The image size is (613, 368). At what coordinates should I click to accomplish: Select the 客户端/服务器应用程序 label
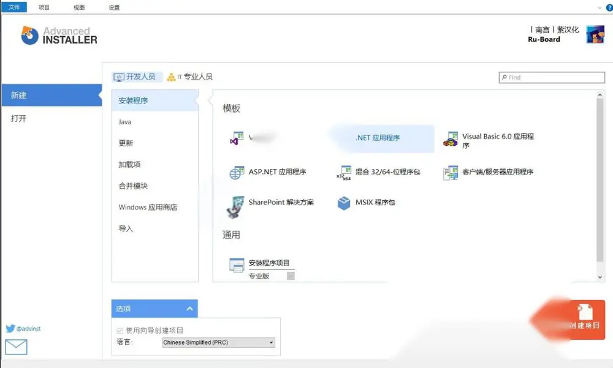pos(498,172)
